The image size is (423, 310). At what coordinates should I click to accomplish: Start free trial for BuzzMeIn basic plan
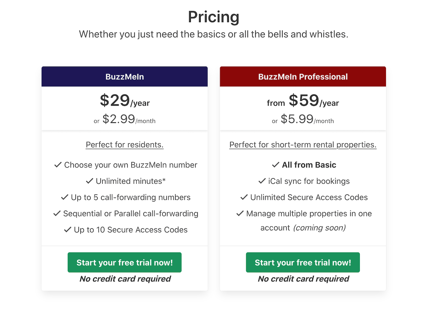coord(124,262)
